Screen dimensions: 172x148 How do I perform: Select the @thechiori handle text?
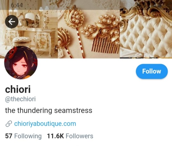(x=20, y=99)
